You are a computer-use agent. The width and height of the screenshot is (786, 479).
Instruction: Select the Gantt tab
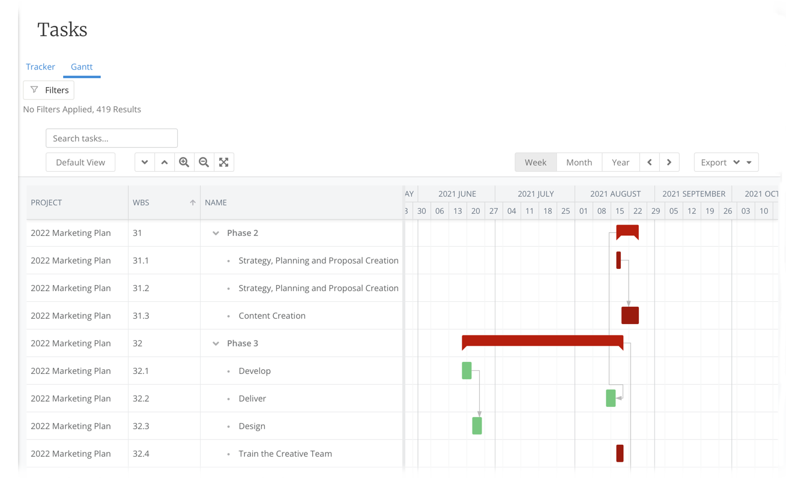click(82, 67)
